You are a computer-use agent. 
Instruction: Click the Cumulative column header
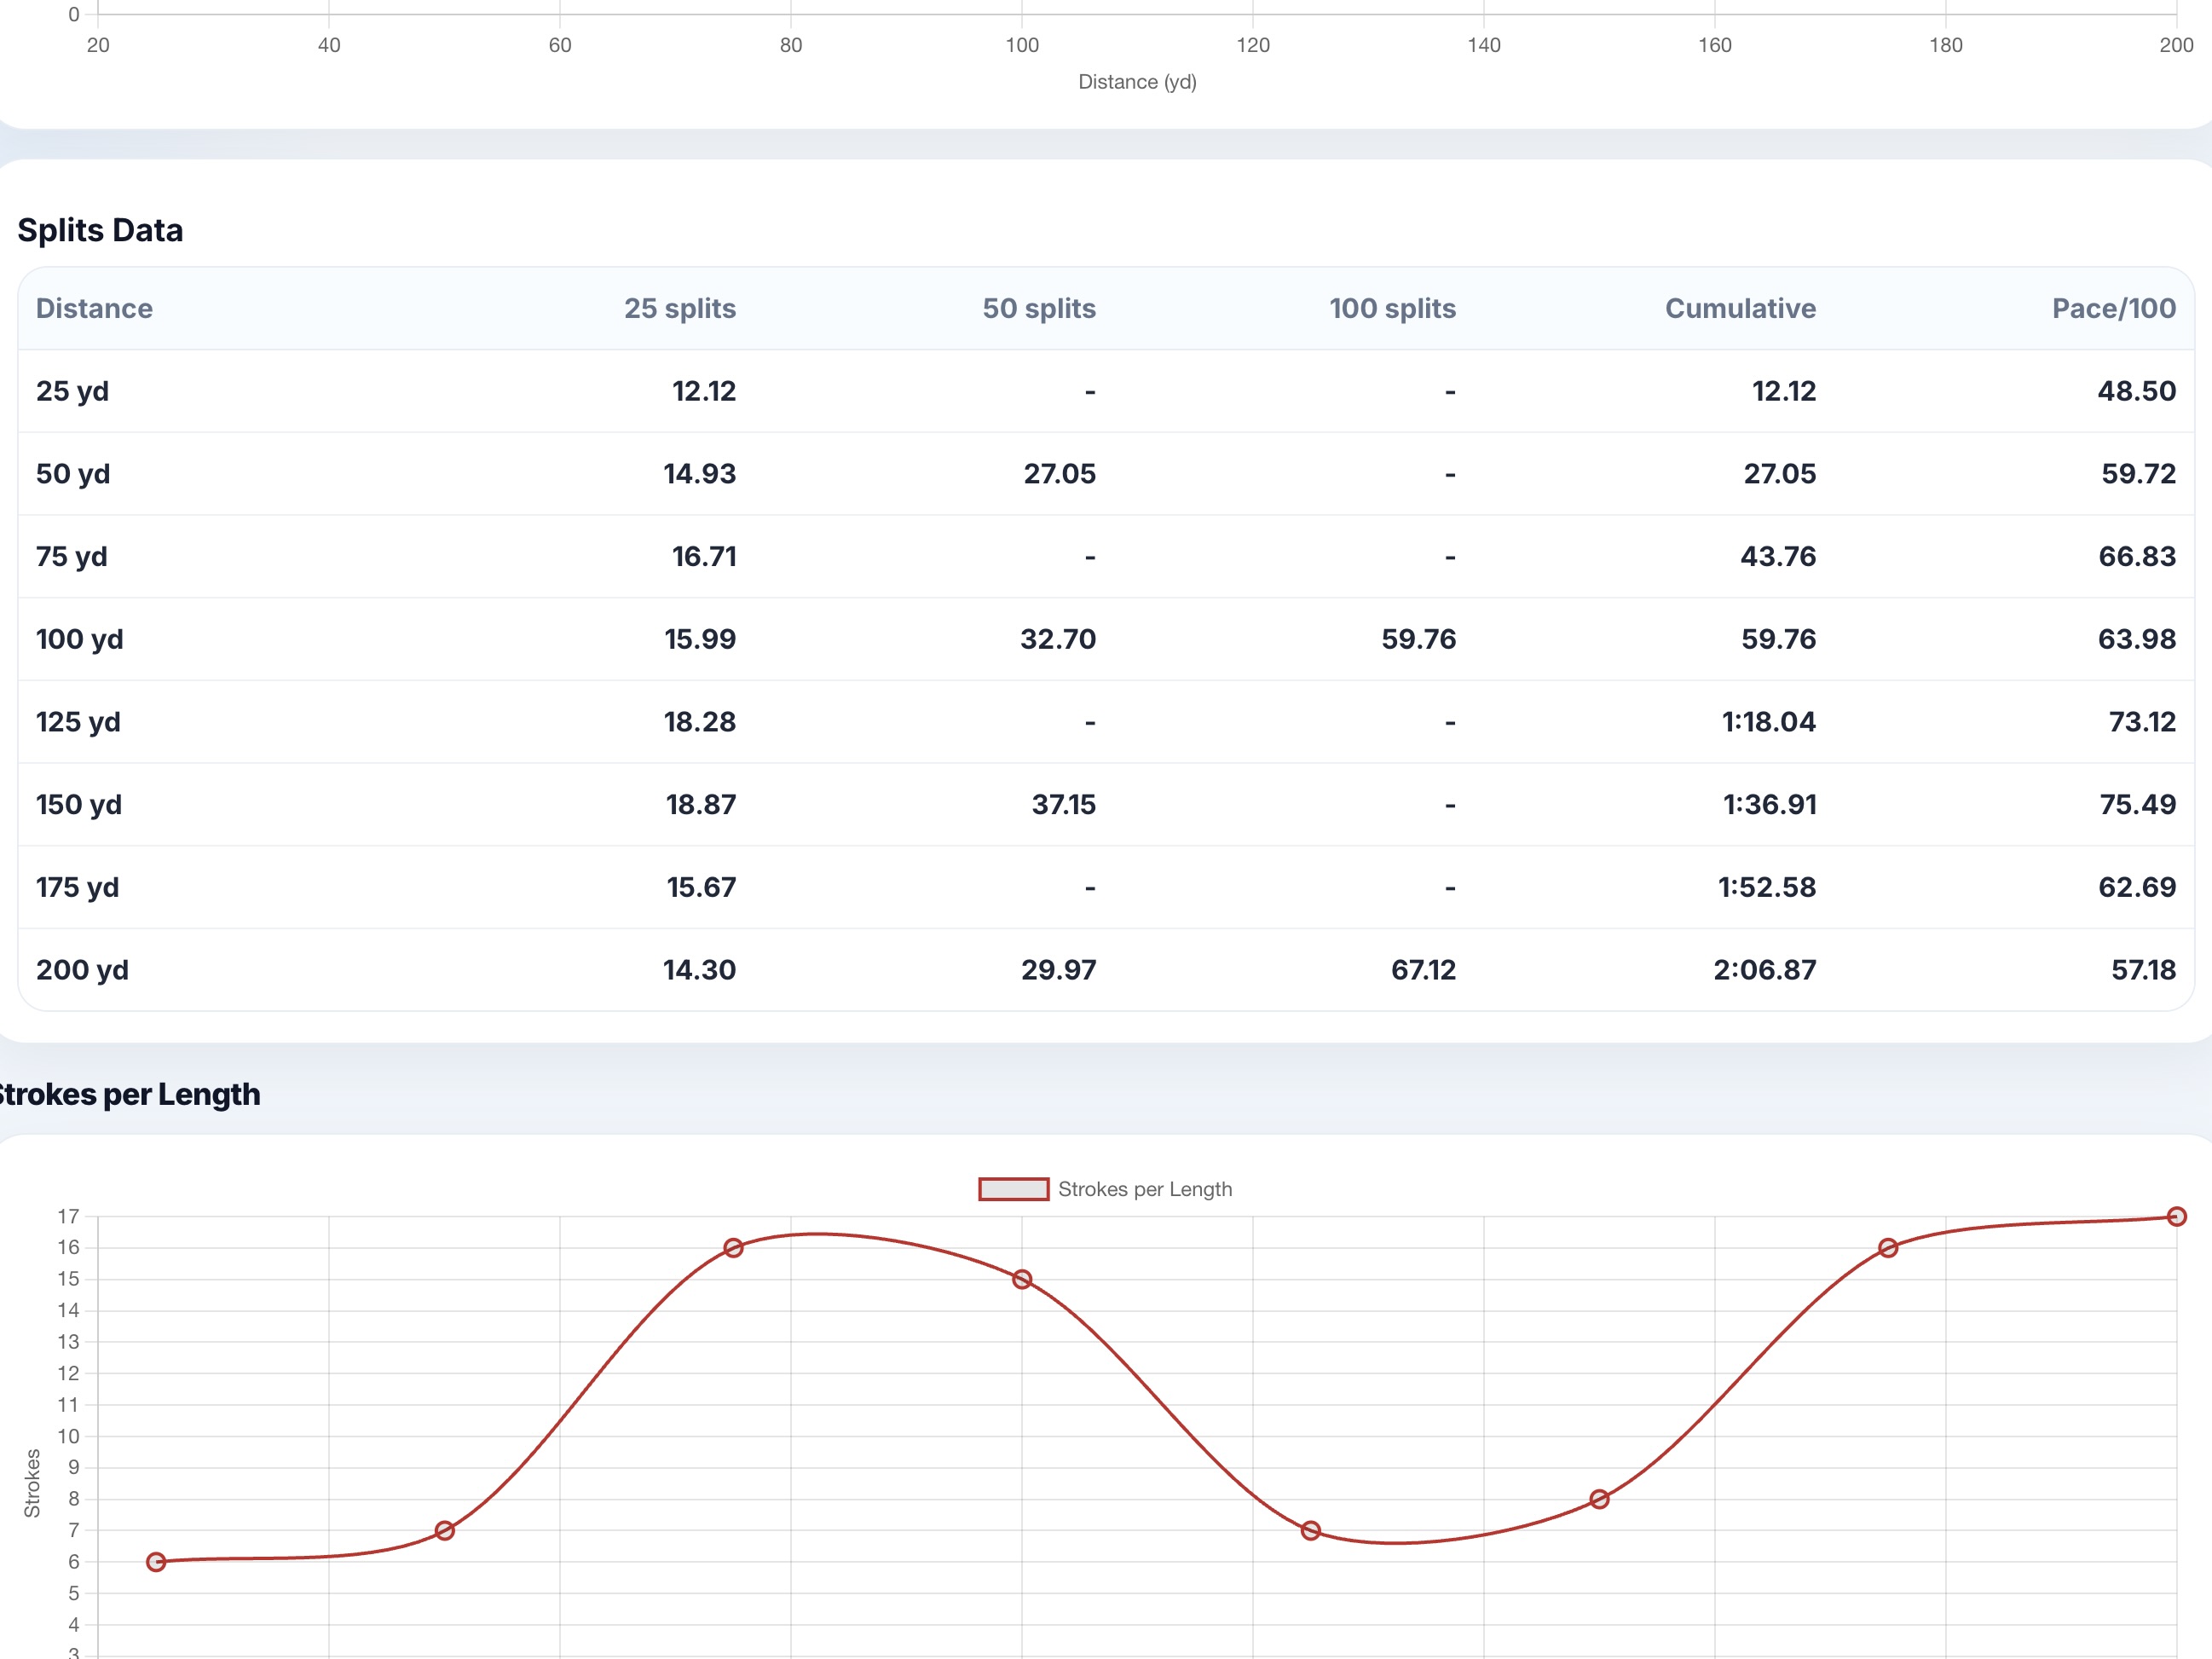pos(1740,308)
